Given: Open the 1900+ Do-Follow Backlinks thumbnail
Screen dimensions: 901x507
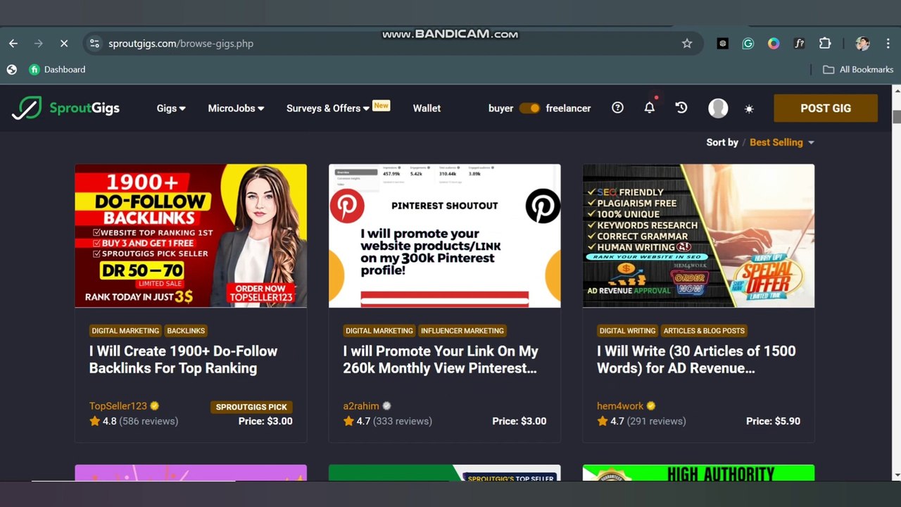Looking at the screenshot, I should pyautogui.click(x=191, y=236).
